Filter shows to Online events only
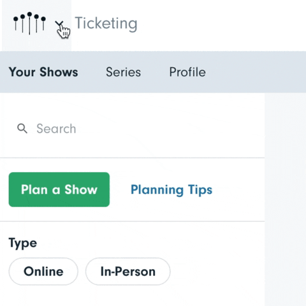306x306 pixels. (x=43, y=272)
